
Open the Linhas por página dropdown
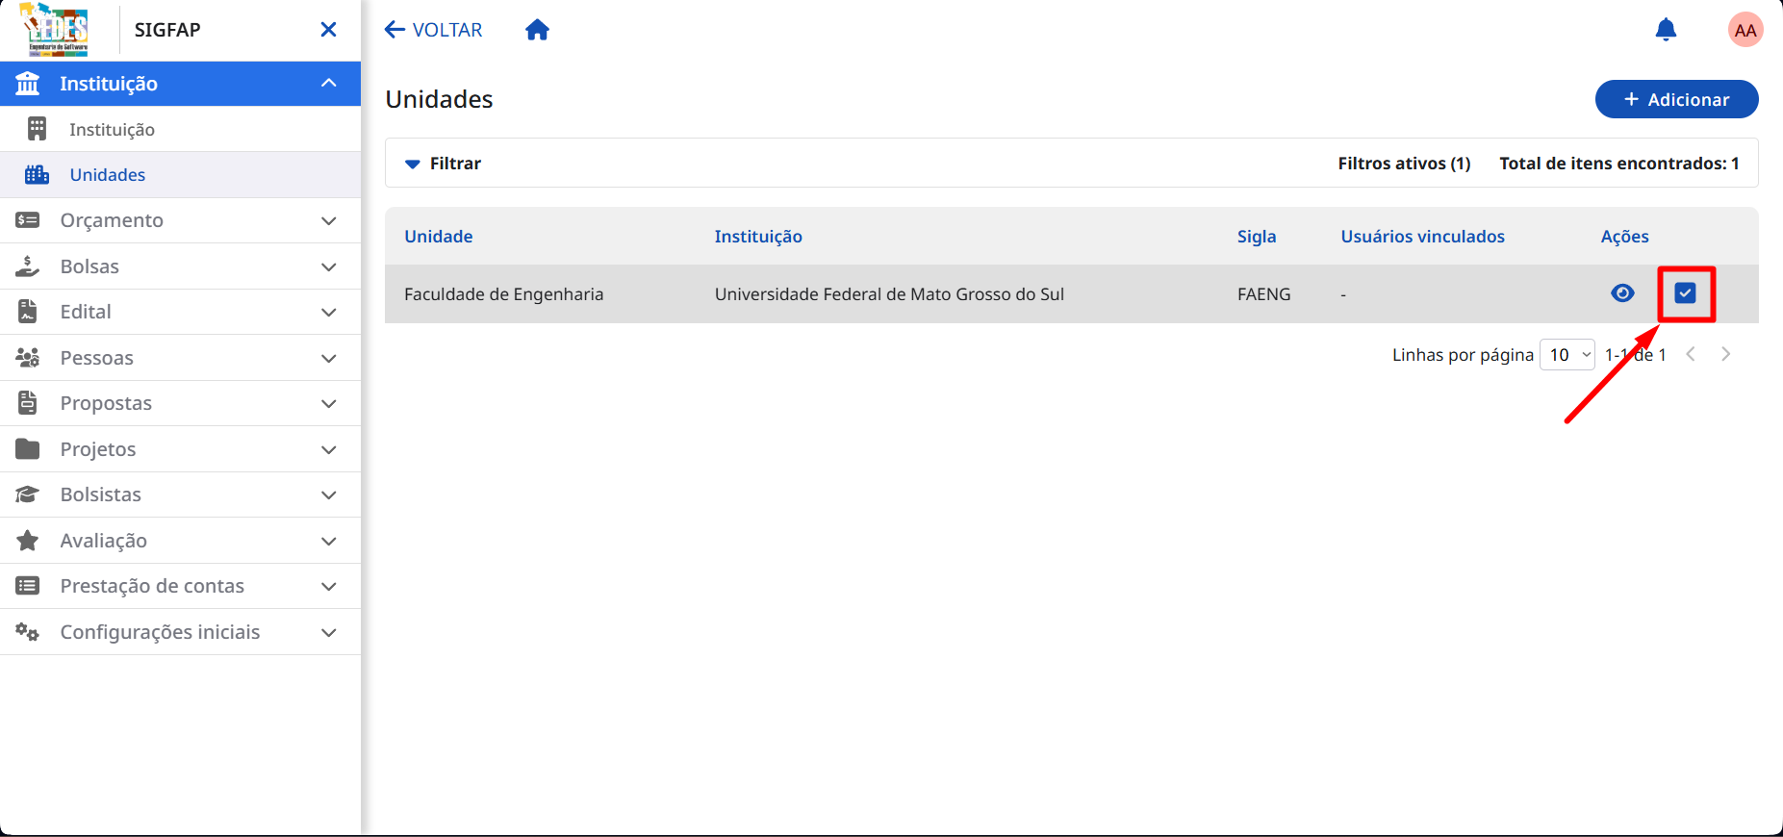click(x=1567, y=355)
